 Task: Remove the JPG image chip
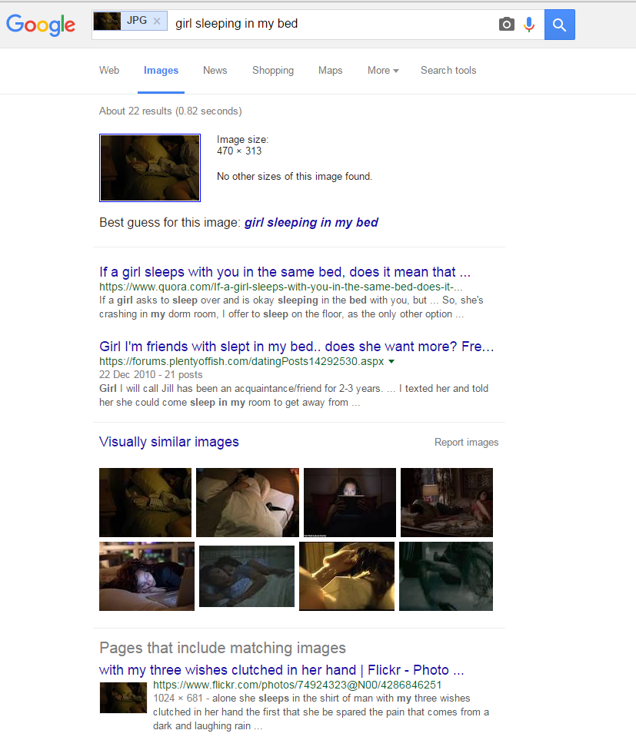tap(156, 21)
